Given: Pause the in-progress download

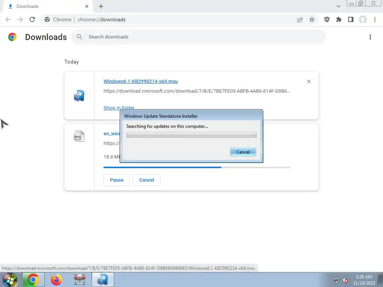Looking at the screenshot, I should pyautogui.click(x=117, y=180).
